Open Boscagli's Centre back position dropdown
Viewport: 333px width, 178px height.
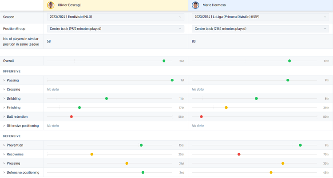tap(115, 29)
